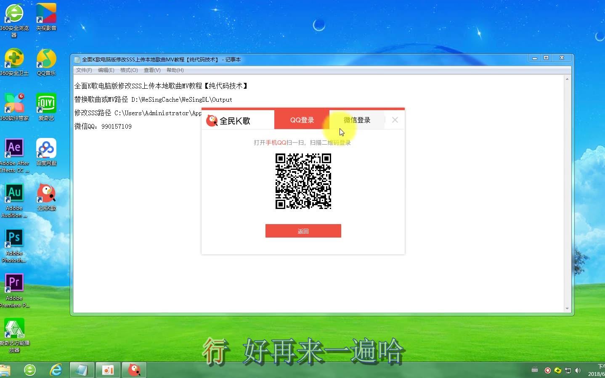This screenshot has width=605, height=378.
Task: Open the 帮助(H) menu in Notepad
Action: [x=175, y=70]
